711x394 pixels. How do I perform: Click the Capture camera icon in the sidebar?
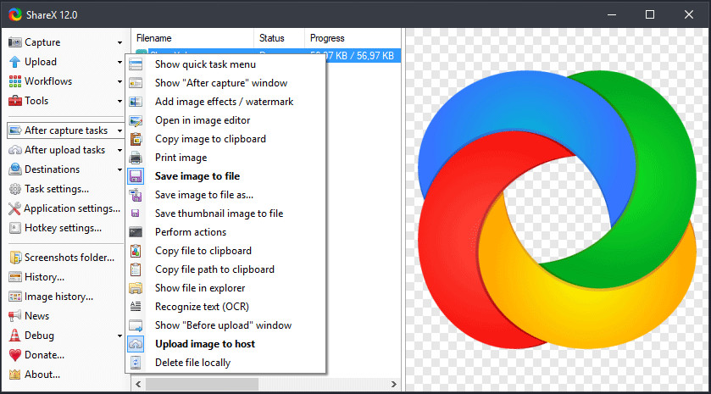coord(15,42)
